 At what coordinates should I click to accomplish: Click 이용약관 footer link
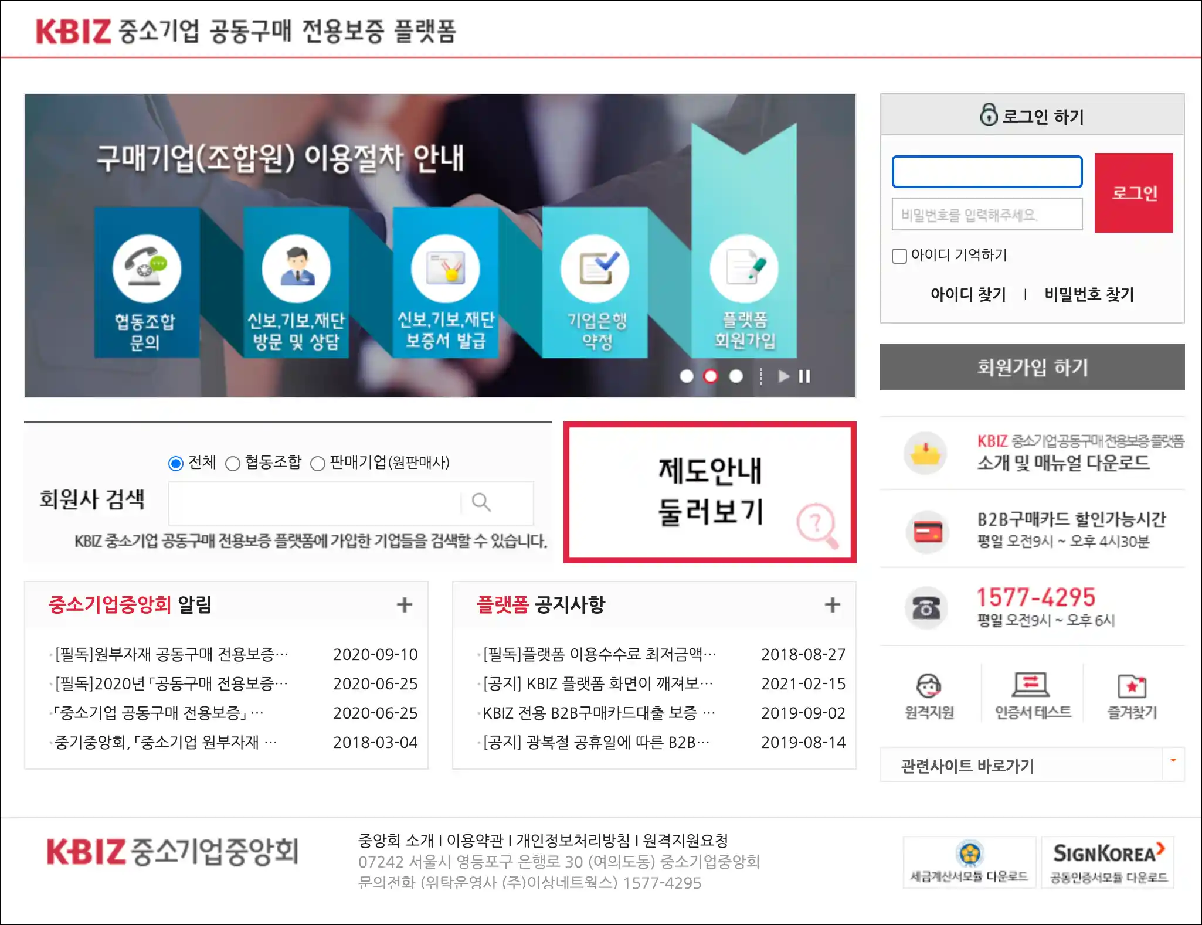coord(475,841)
